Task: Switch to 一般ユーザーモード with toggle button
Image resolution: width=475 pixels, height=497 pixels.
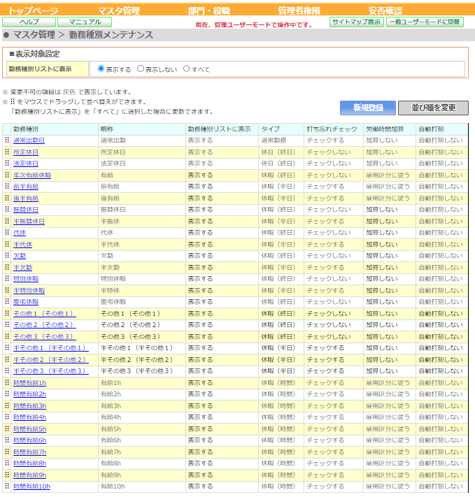Action: coord(425,22)
